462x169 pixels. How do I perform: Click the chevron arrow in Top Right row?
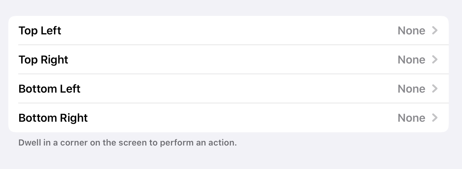tap(435, 60)
